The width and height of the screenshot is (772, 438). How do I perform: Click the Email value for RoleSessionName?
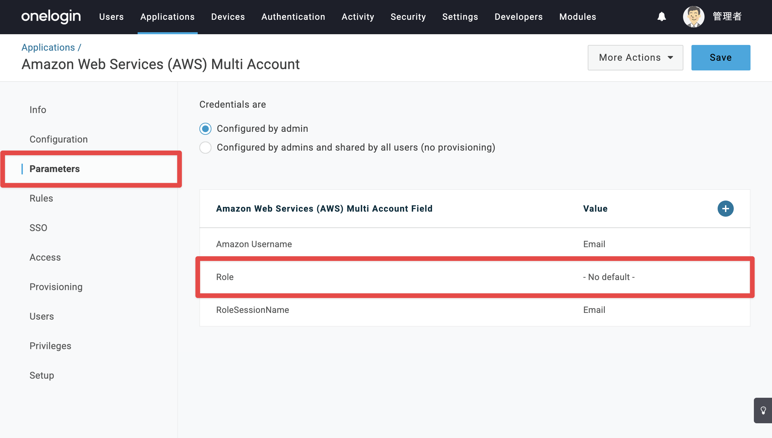594,310
